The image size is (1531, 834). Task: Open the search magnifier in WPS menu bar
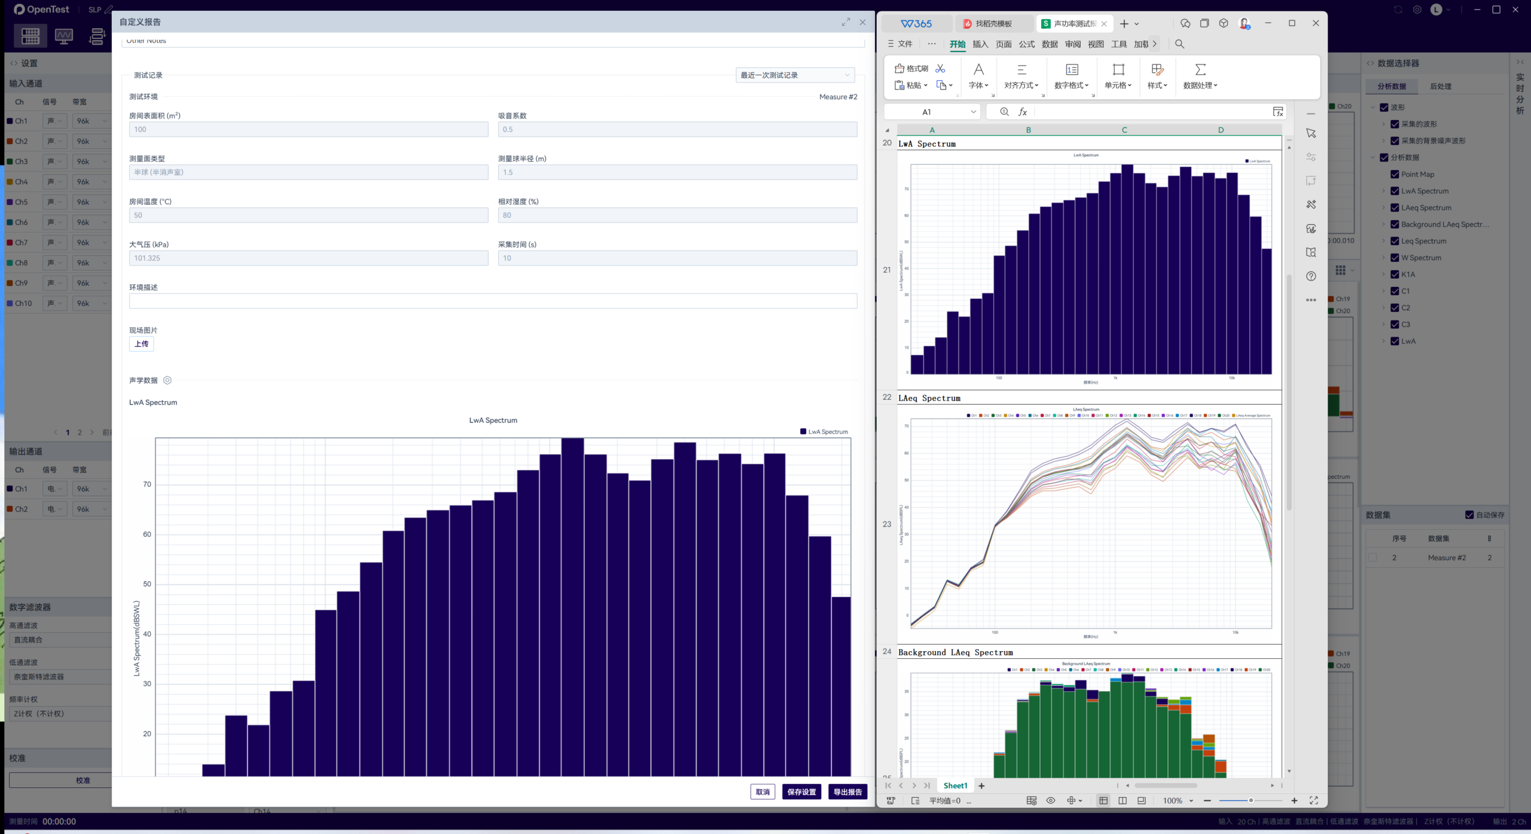pos(1179,44)
